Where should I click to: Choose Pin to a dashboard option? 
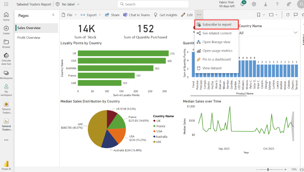click(216, 59)
